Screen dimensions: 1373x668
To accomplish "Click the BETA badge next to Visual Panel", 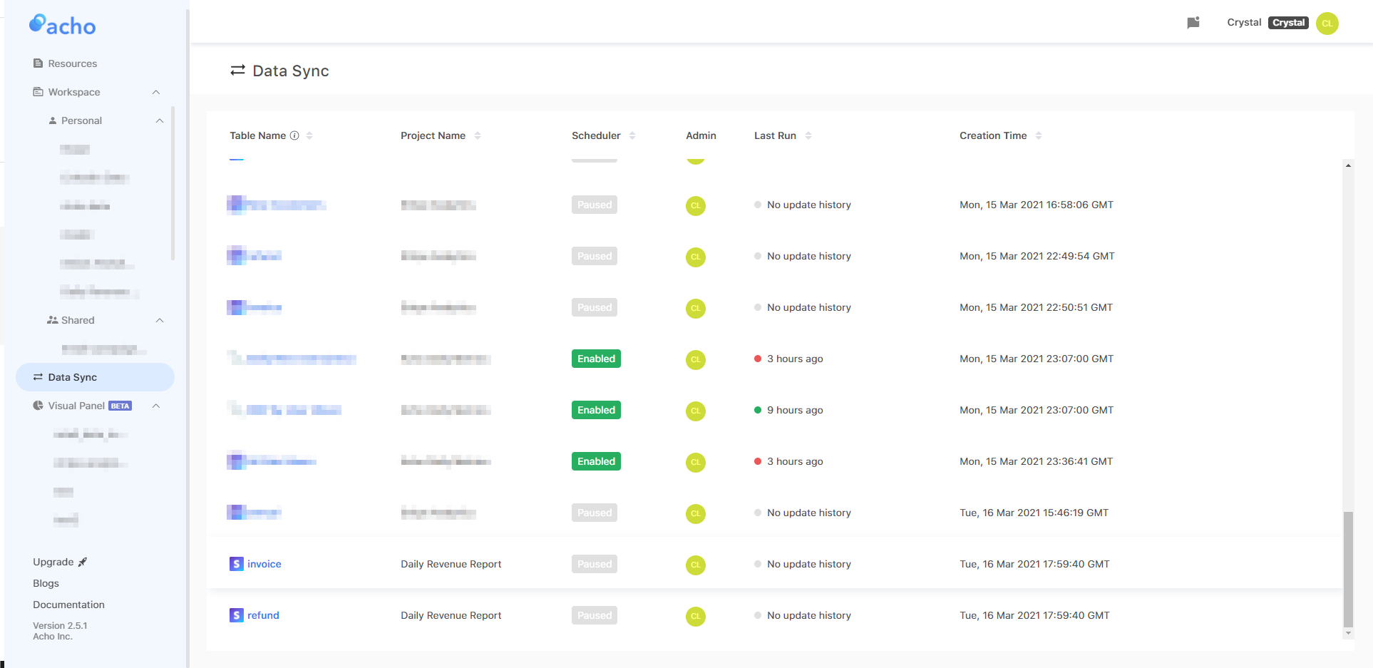I will [x=120, y=406].
